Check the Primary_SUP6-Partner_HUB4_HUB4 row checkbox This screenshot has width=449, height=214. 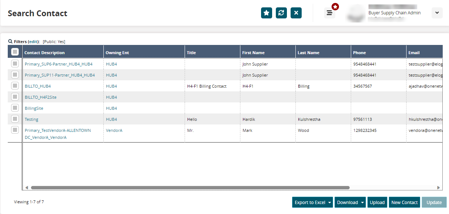pyautogui.click(x=15, y=64)
